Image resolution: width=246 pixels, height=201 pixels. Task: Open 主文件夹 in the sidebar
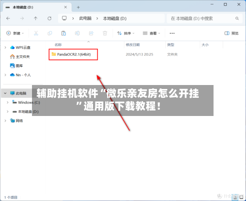[x=20, y=57]
